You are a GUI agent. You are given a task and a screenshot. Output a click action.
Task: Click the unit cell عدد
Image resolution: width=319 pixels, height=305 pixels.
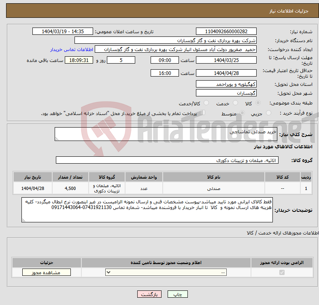point(144,188)
